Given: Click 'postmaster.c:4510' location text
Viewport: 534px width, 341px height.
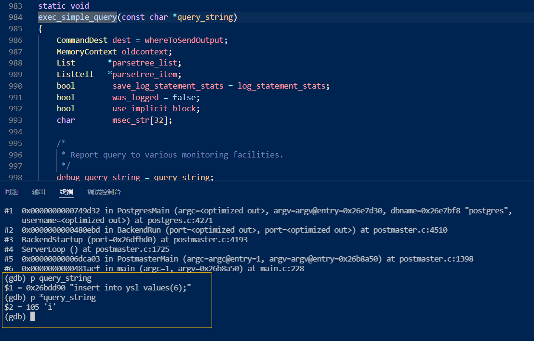Looking at the screenshot, I should pos(410,230).
